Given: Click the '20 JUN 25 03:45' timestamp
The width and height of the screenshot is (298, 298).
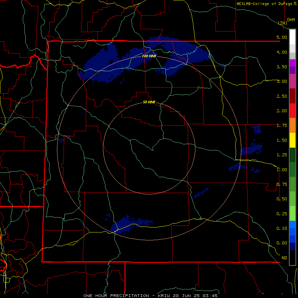Looking at the screenshot, I should (194, 296).
